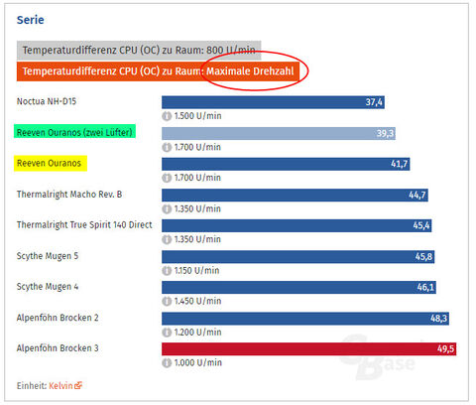Click info icon beside 1.450 U/min

coord(167,301)
